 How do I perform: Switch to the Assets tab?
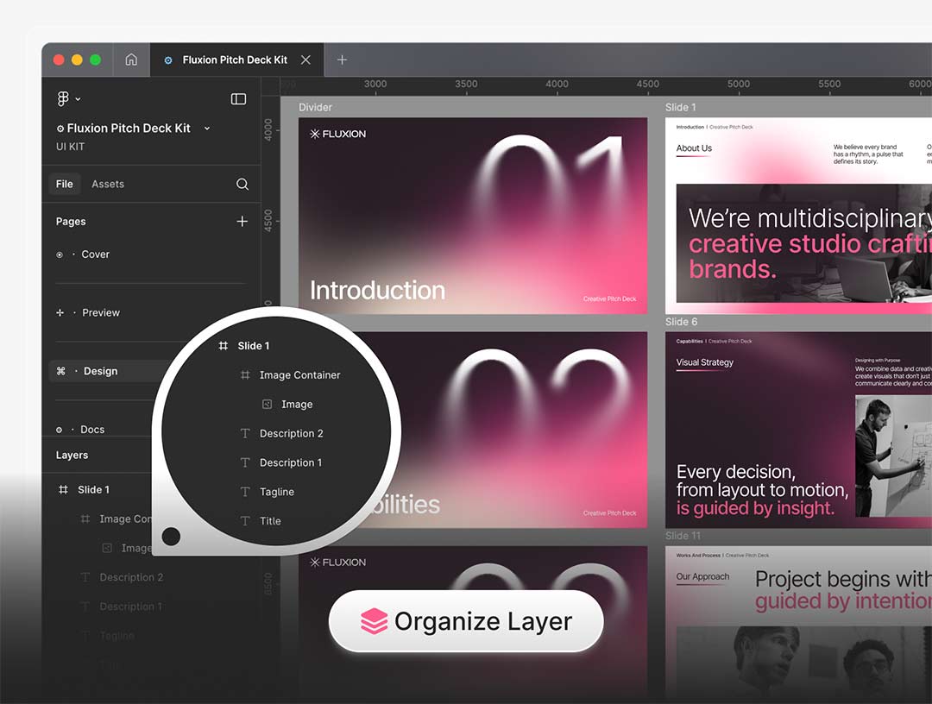pyautogui.click(x=108, y=184)
